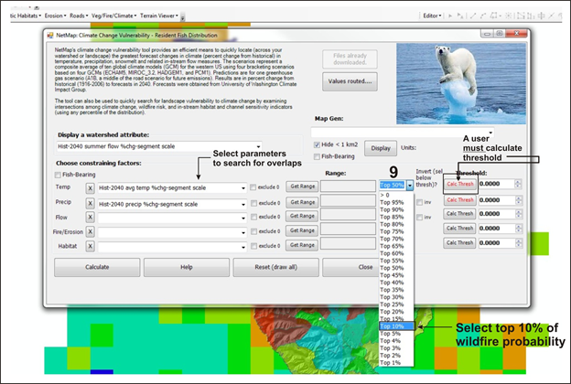Open the Display a watershed attribute dropdown
Image resolution: width=571 pixels, height=384 pixels.
pos(259,146)
